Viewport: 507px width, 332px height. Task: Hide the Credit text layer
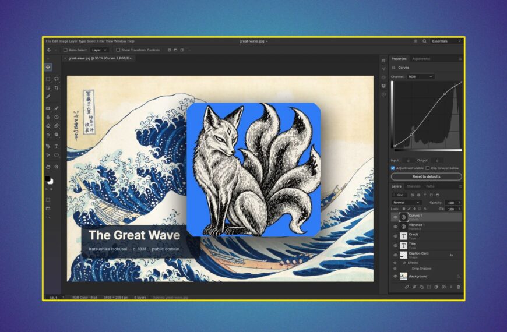[x=395, y=236]
